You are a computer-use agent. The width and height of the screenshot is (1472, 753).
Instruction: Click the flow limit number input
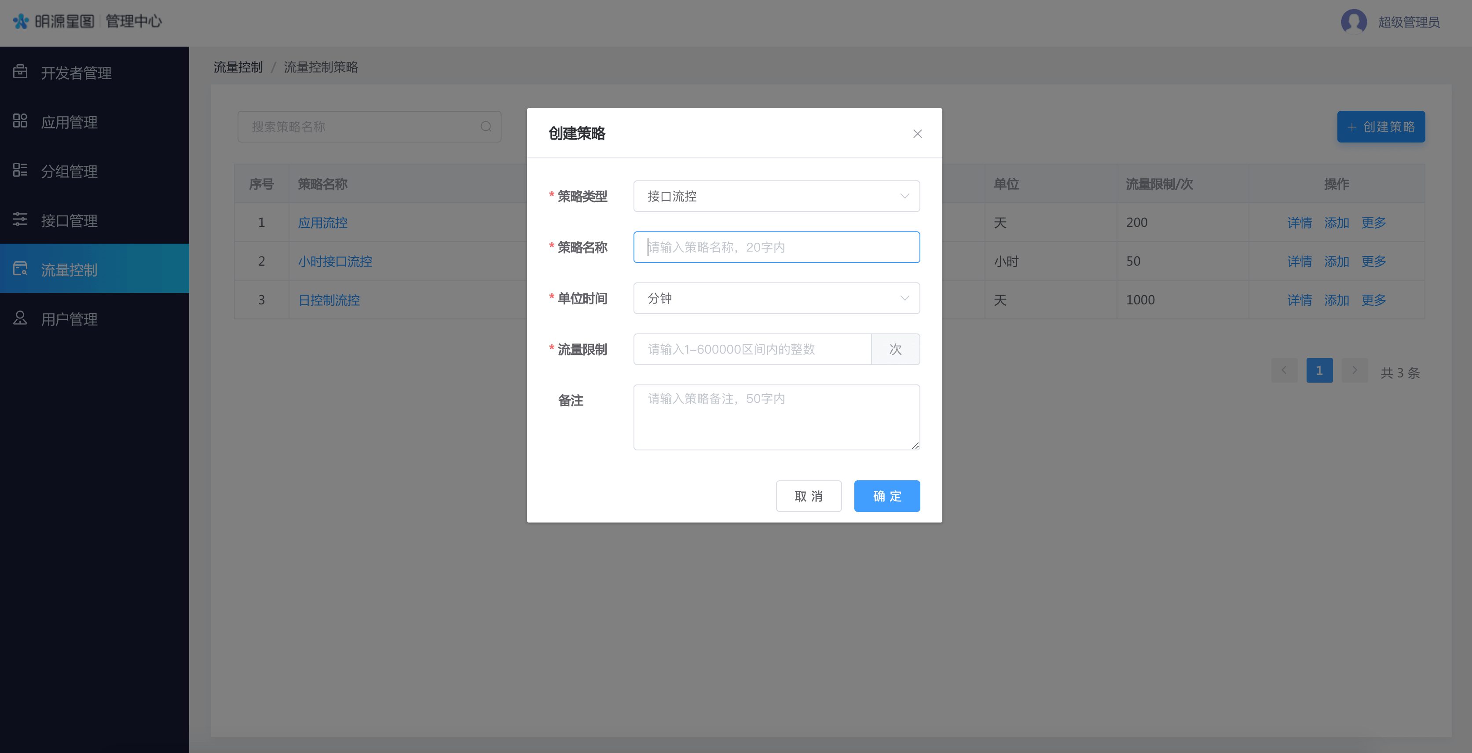751,349
